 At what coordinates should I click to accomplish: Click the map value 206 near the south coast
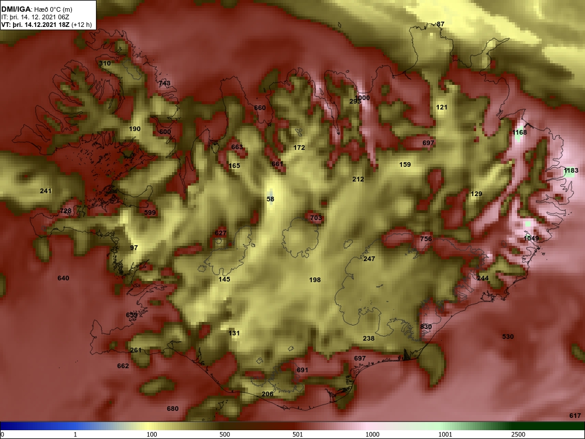(267, 394)
